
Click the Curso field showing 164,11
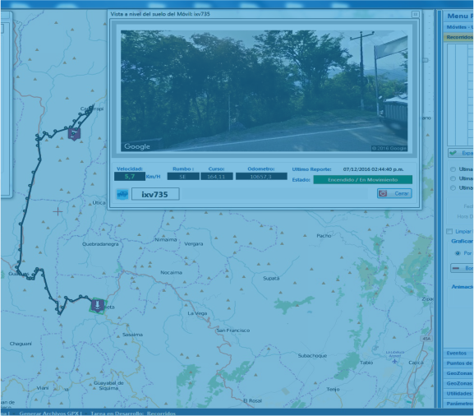216,177
